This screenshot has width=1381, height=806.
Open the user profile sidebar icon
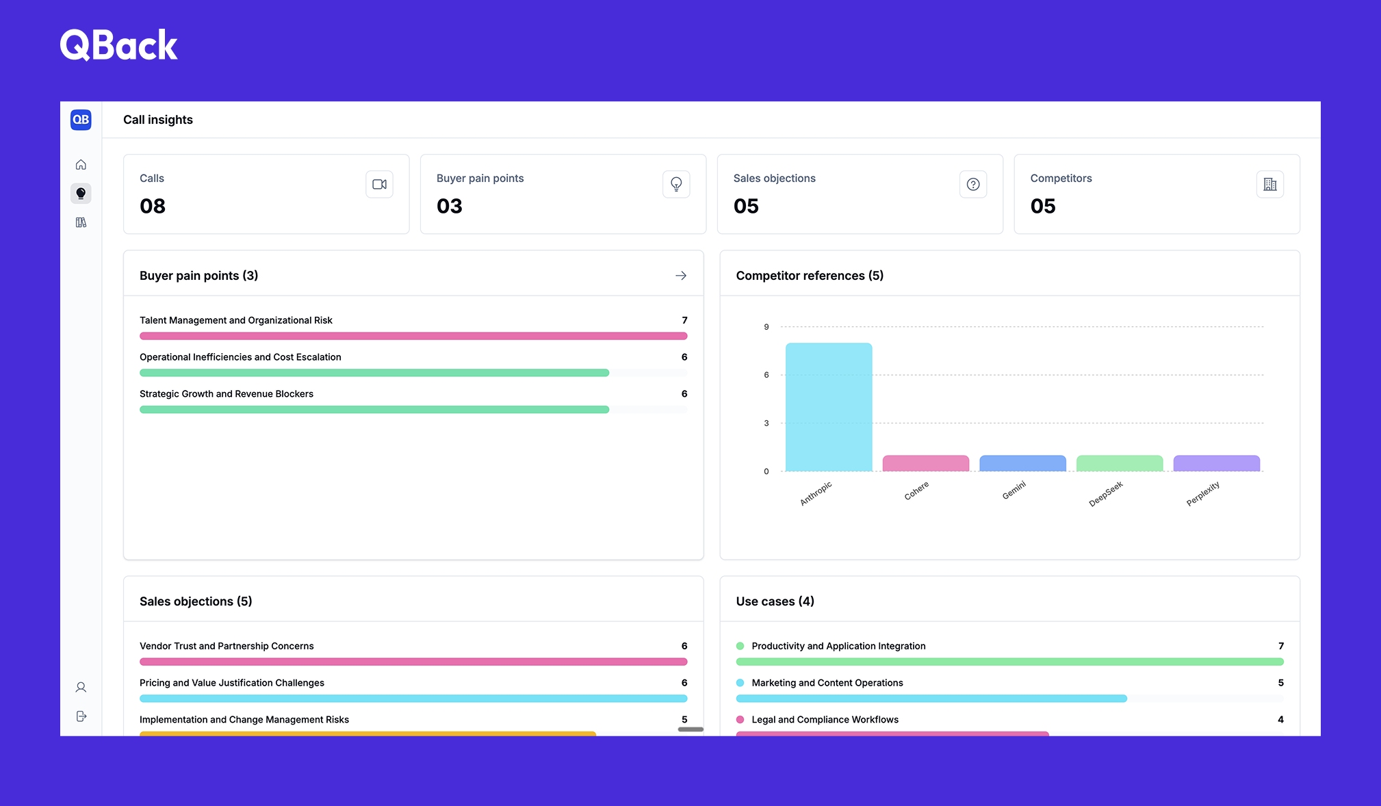(81, 688)
